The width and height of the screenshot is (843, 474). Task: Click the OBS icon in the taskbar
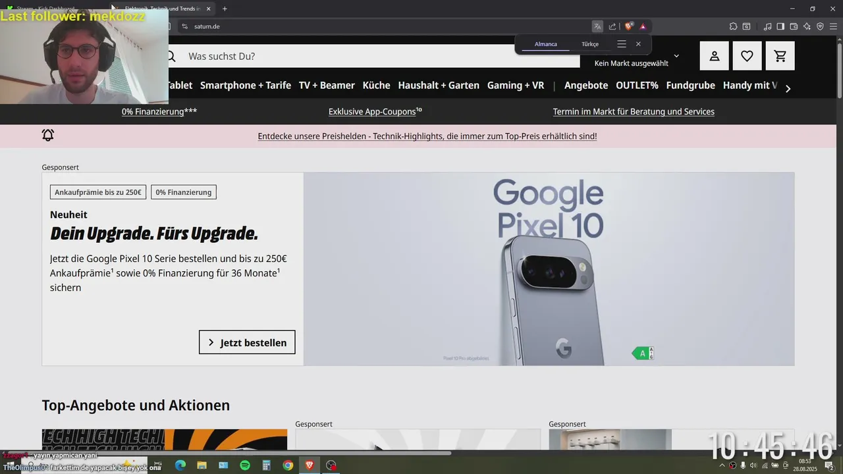331,465
